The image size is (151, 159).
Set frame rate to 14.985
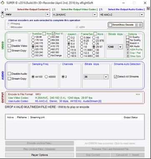coord(82,56)
